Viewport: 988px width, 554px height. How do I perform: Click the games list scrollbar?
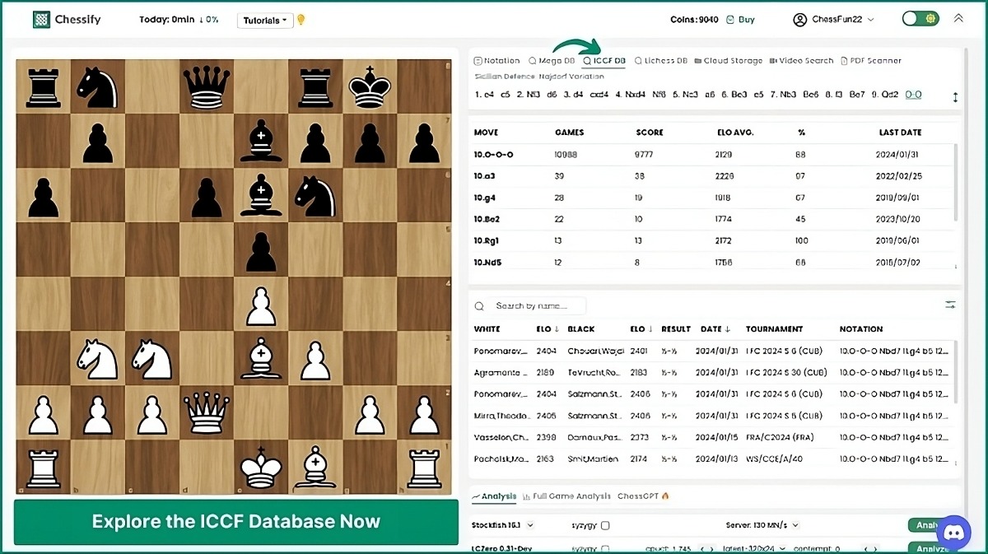click(956, 370)
